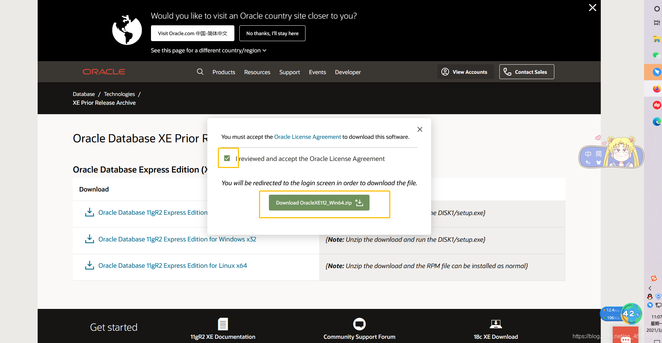Click the Windows search circle icon
The width and height of the screenshot is (662, 343).
(657, 9)
